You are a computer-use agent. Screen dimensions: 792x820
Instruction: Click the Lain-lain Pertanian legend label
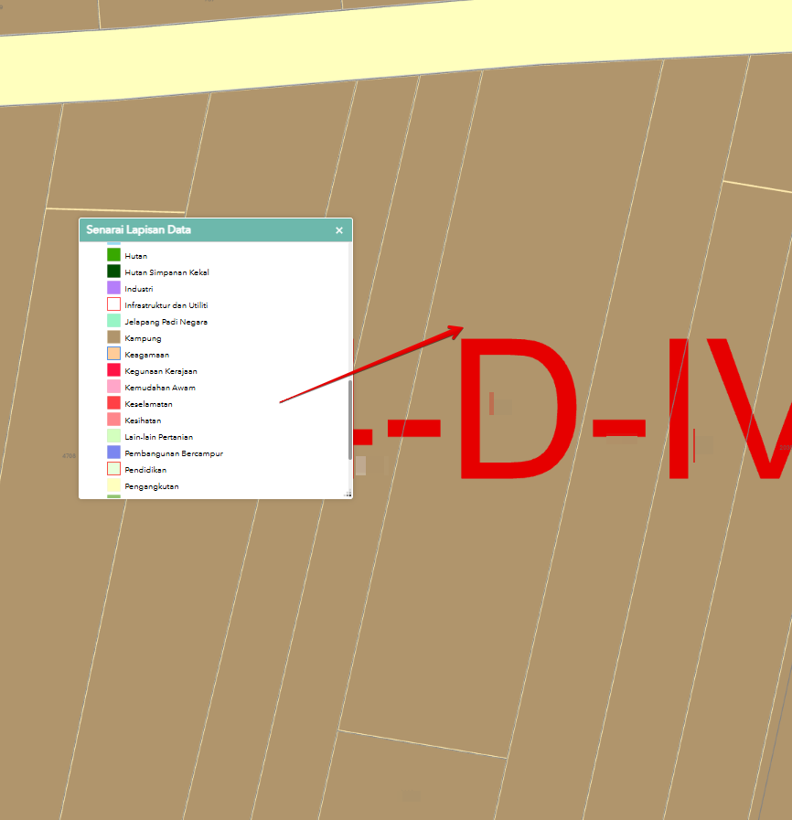coord(158,437)
